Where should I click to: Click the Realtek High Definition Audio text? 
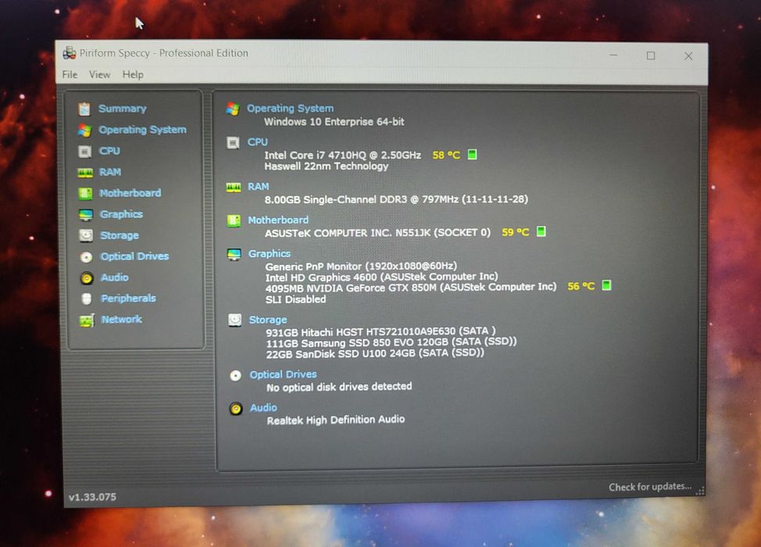[335, 420]
